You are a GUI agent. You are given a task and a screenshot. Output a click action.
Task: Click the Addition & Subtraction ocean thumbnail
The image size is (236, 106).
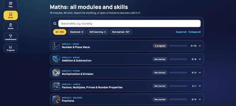[x=56, y=59]
